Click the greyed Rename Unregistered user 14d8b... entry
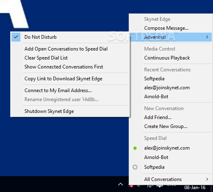The height and width of the screenshot is (192, 213). click(70, 99)
